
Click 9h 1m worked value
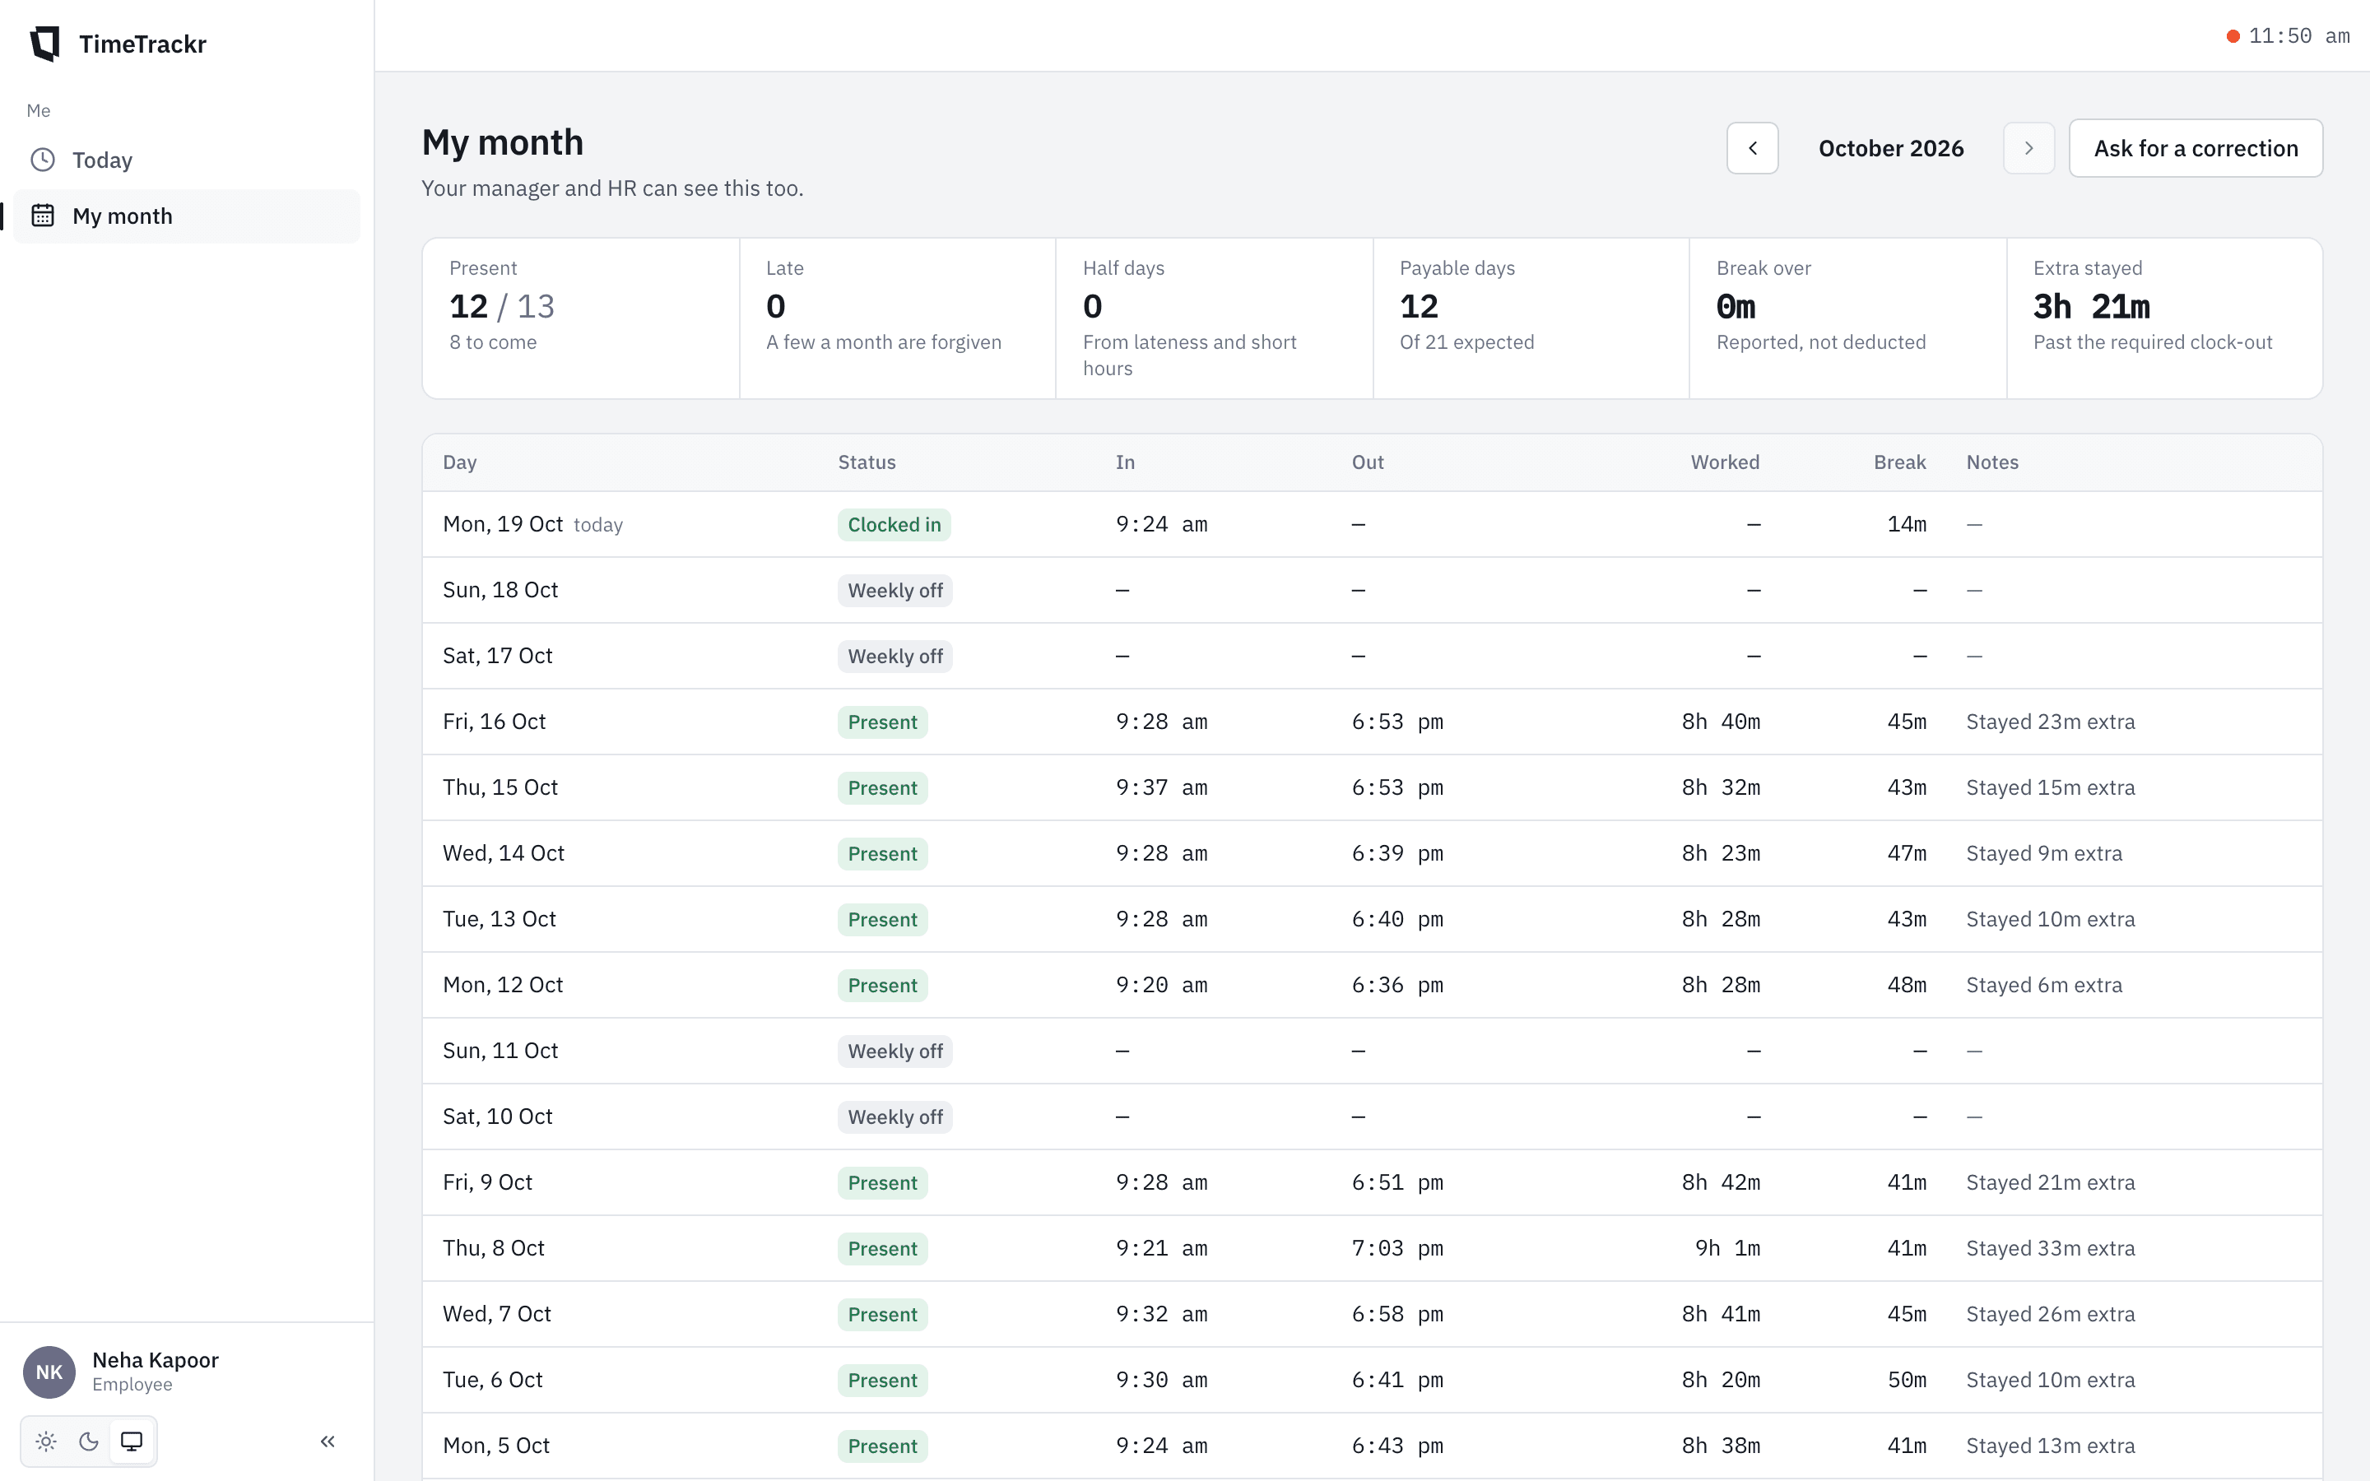pyautogui.click(x=1726, y=1248)
